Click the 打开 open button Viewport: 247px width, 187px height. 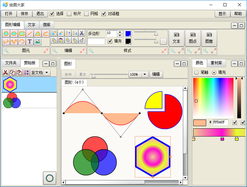pyautogui.click(x=9, y=14)
